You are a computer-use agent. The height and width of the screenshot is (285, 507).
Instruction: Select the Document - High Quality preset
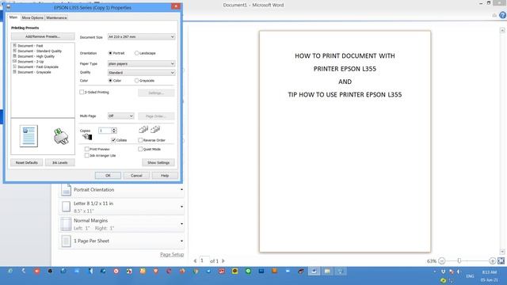tap(33, 56)
